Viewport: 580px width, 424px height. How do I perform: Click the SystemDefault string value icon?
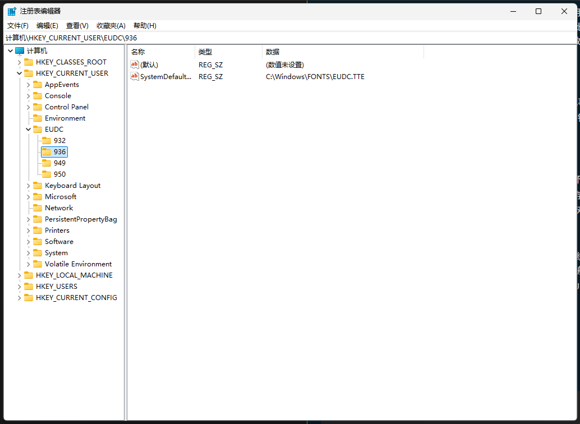point(135,77)
